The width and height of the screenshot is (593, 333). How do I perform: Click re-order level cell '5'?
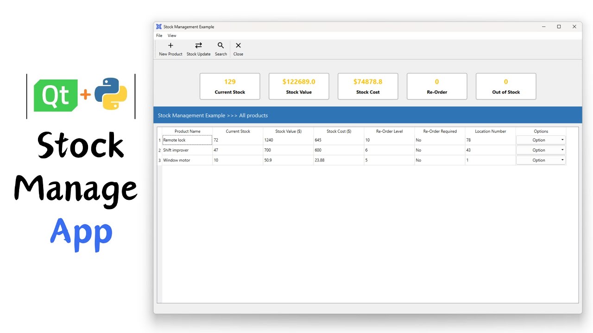click(390, 160)
